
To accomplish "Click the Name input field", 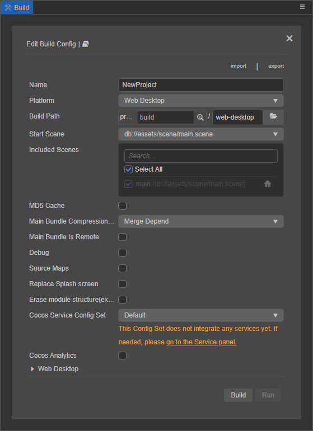I will coord(201,85).
